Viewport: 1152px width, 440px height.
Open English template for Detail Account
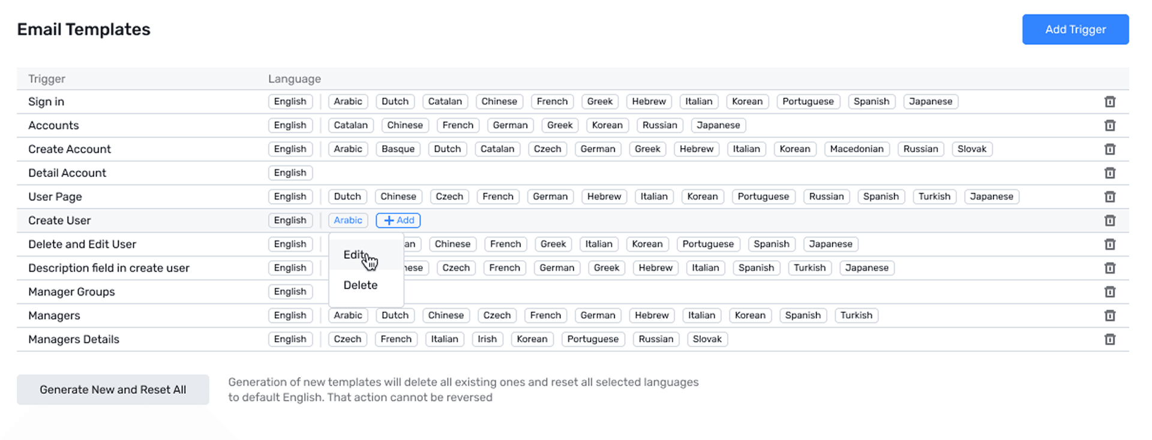click(290, 173)
